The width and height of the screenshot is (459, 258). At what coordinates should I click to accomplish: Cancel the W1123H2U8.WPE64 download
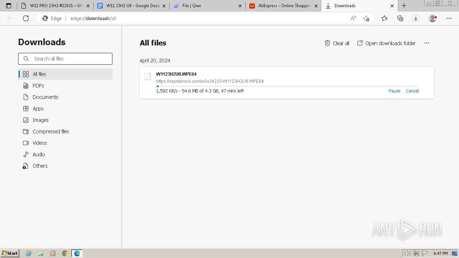[x=412, y=91]
